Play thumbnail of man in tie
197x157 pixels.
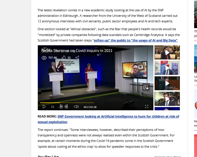(x=167, y=99)
